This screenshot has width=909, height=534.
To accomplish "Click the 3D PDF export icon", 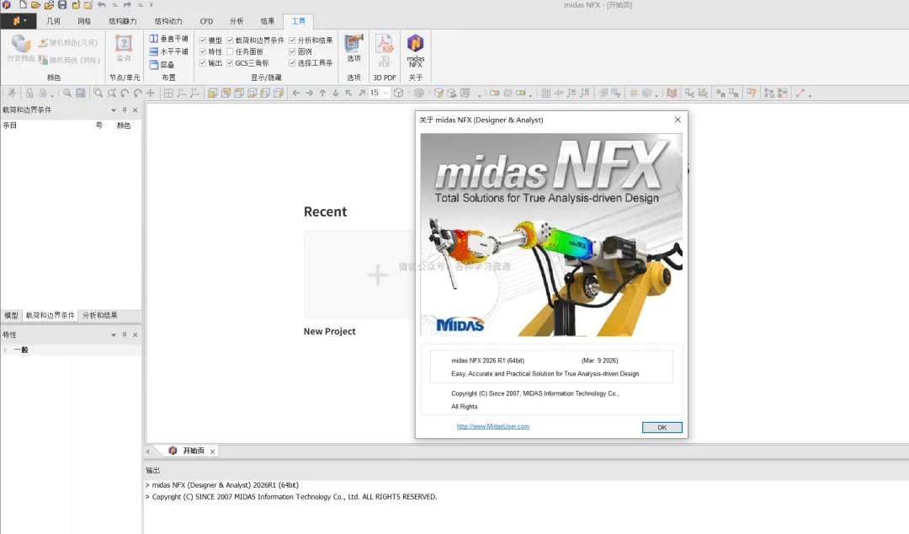I will [x=385, y=51].
